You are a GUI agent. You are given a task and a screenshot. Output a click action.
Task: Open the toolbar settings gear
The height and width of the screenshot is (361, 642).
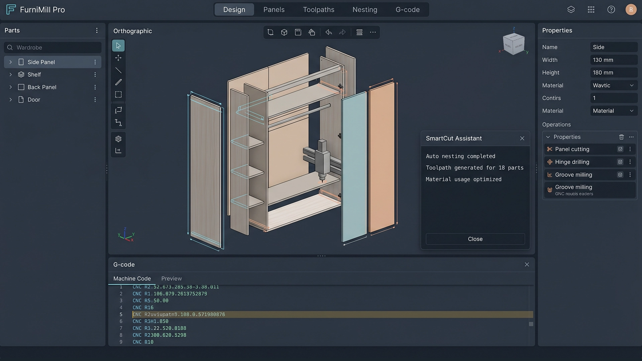point(118,139)
